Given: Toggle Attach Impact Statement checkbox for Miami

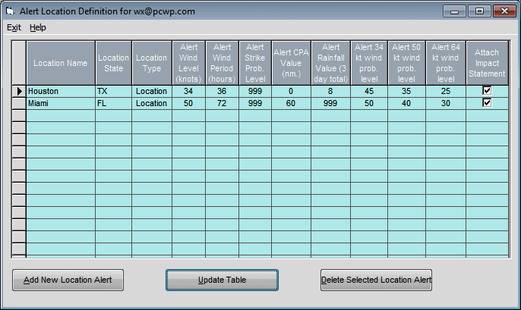Looking at the screenshot, I should (487, 103).
